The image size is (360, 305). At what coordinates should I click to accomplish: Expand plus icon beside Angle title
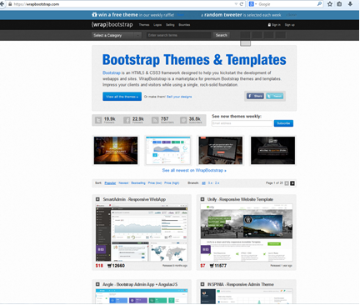(x=97, y=284)
